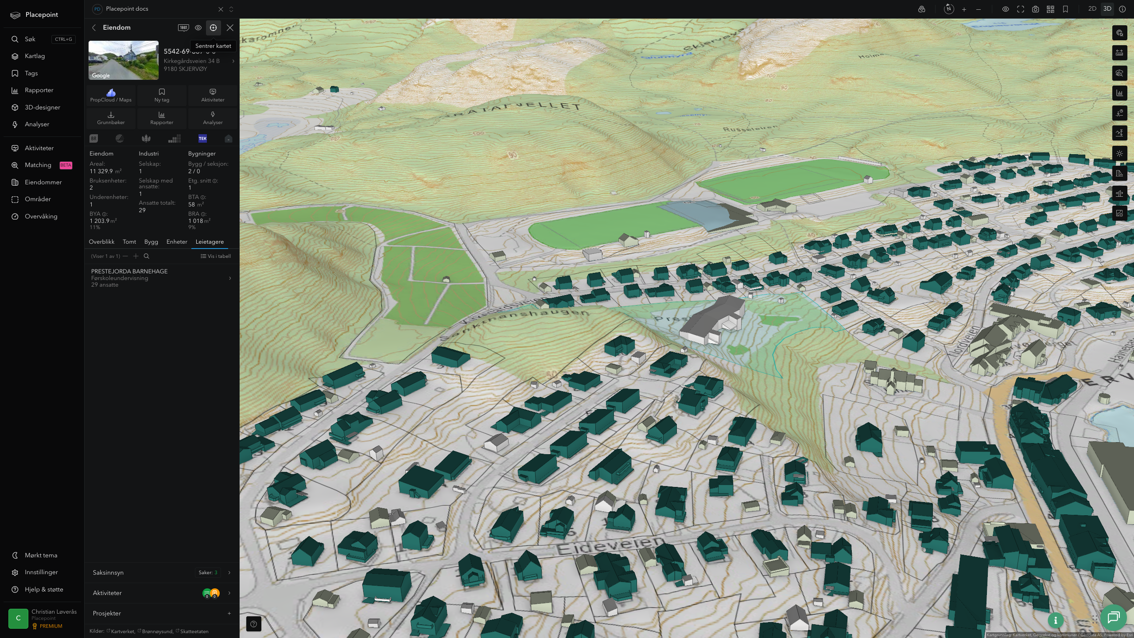Create a new tag with Ny tag
Viewport: 1134px width, 638px height.
[162, 95]
